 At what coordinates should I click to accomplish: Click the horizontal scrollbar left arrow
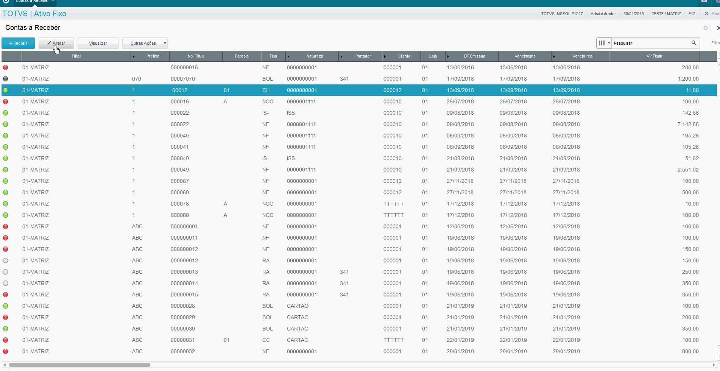(5, 365)
